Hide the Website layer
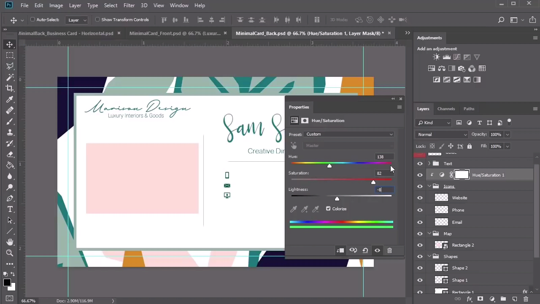 pos(420,198)
